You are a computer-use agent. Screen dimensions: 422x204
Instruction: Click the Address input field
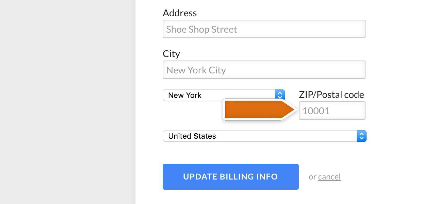click(264, 29)
